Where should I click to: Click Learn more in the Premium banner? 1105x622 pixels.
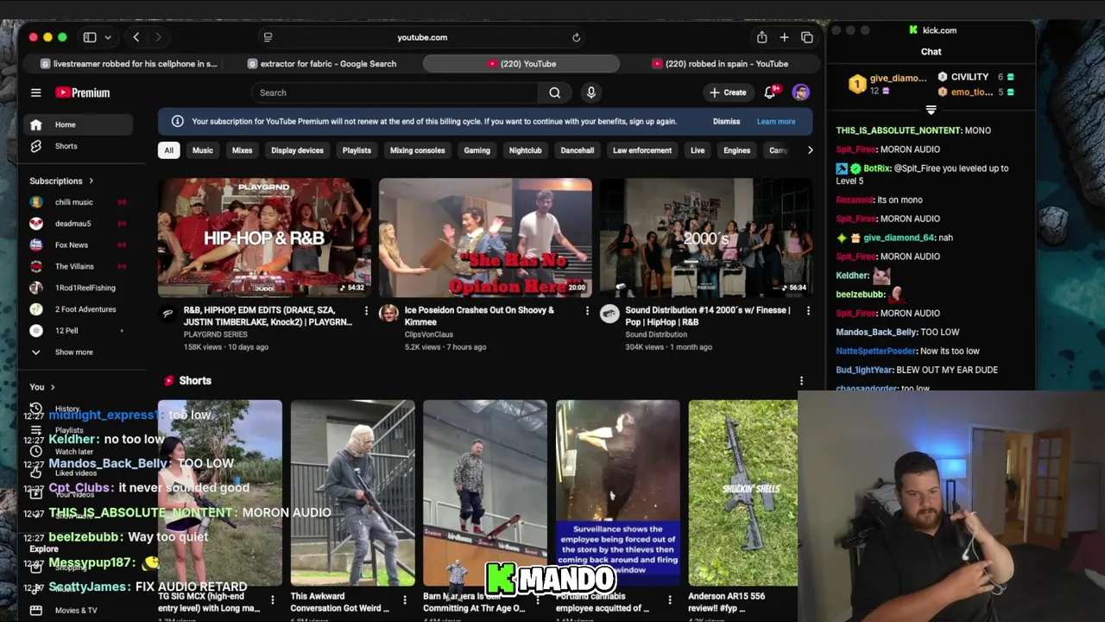coord(776,122)
